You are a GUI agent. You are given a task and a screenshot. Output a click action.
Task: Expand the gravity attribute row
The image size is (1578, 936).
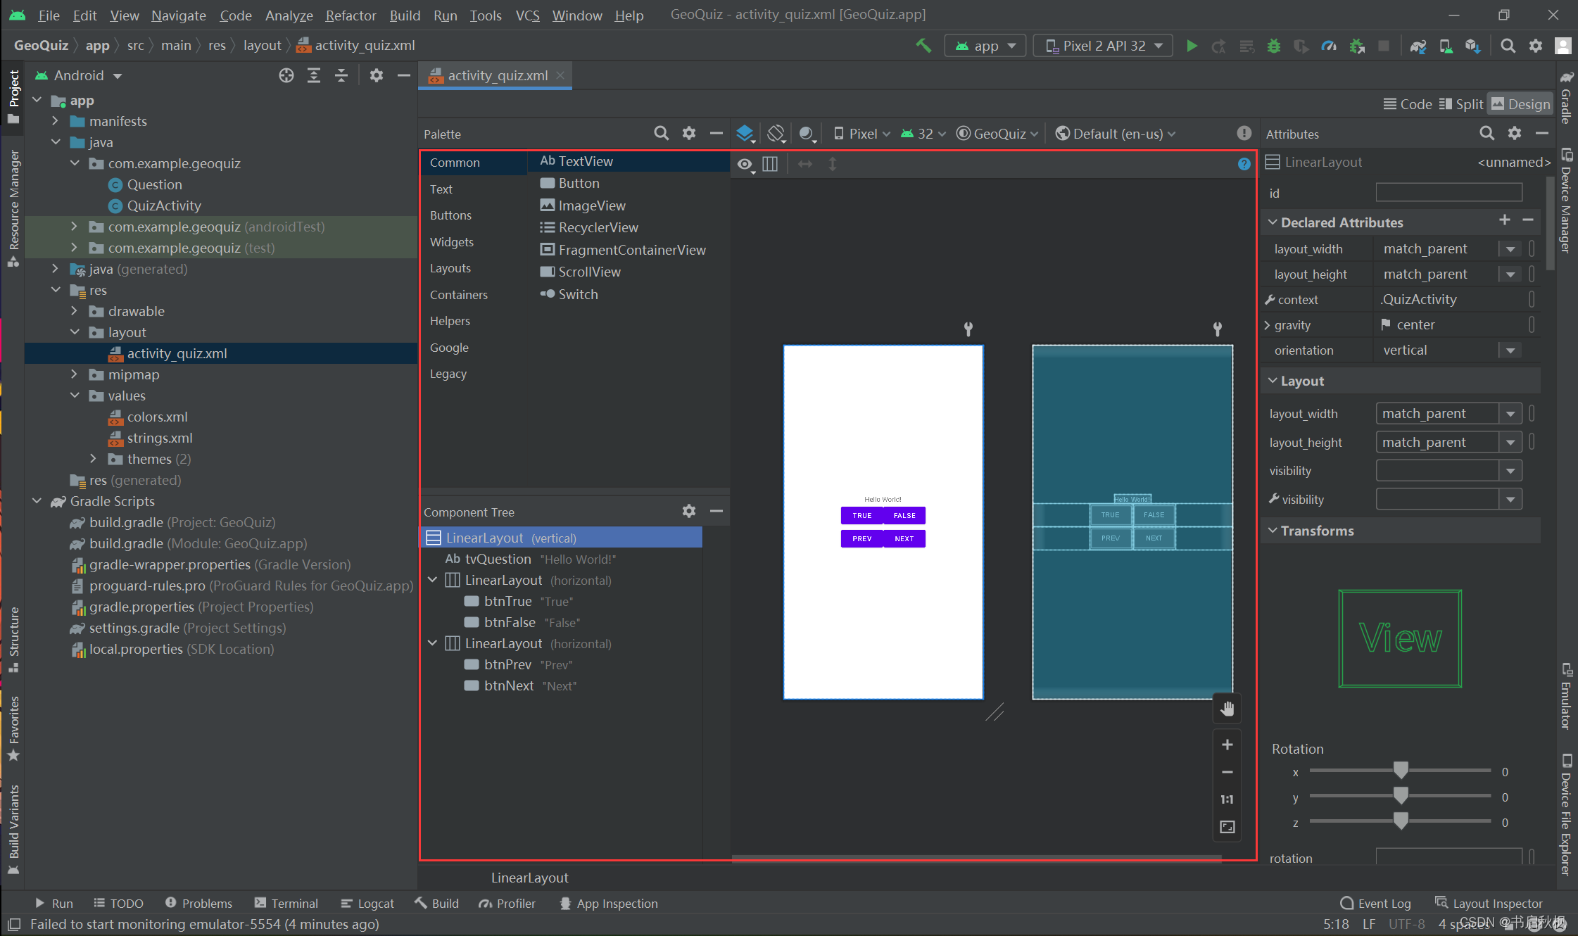click(x=1268, y=325)
